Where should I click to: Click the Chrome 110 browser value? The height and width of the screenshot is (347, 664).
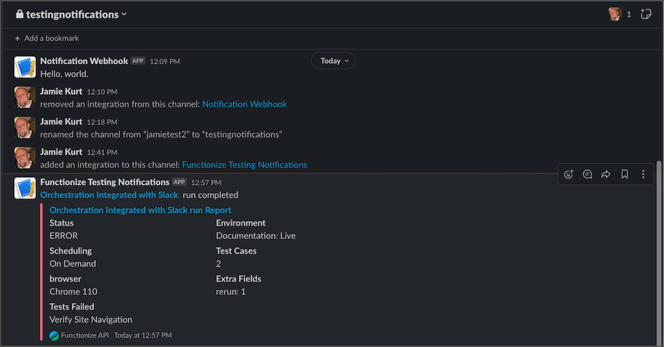coord(74,292)
